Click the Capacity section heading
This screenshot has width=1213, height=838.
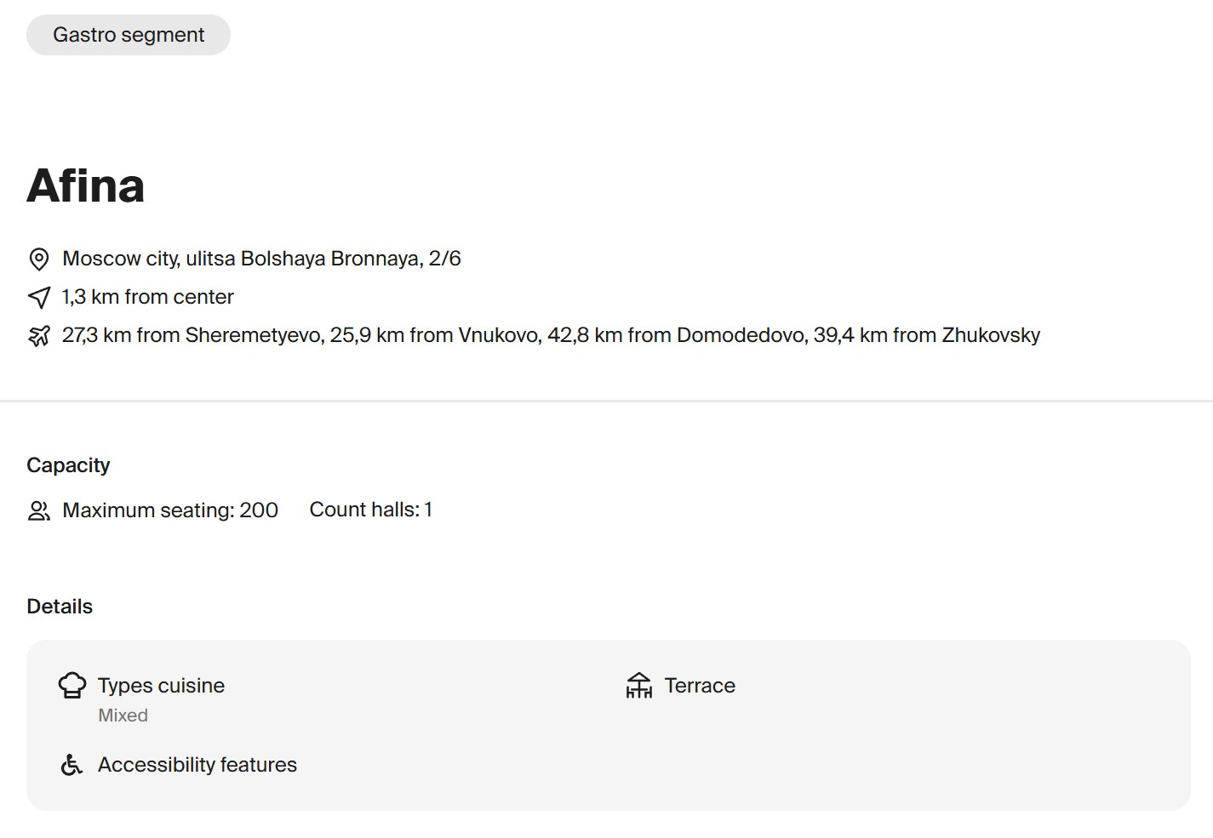point(68,465)
